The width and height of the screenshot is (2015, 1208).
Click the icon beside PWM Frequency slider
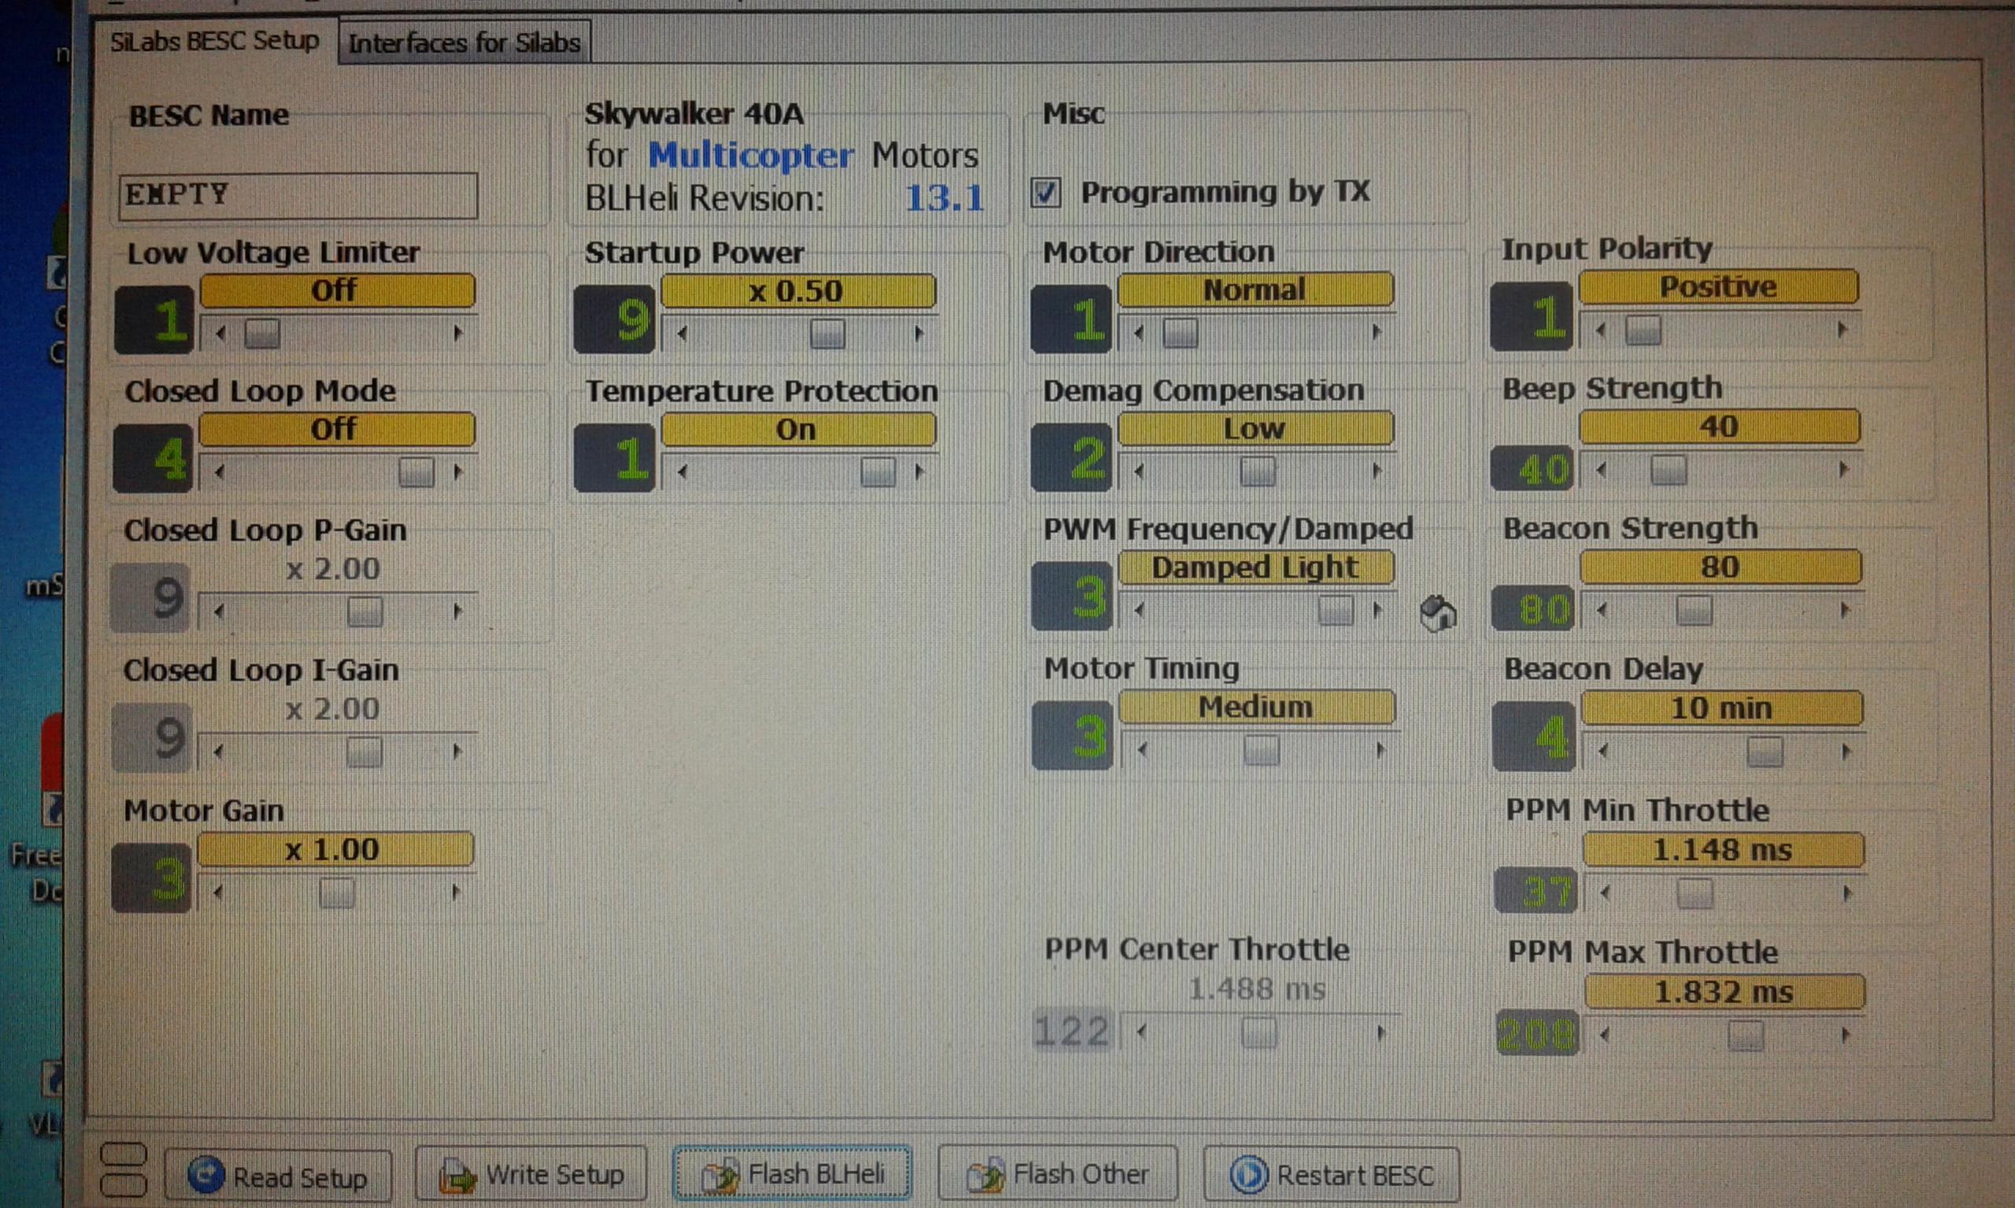[x=1438, y=613]
